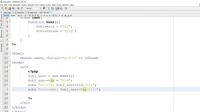Image resolution: width=200 pixels, height=112 pixels.
Task: Open the Navigator side panel
Action: click(x=1, y=47)
